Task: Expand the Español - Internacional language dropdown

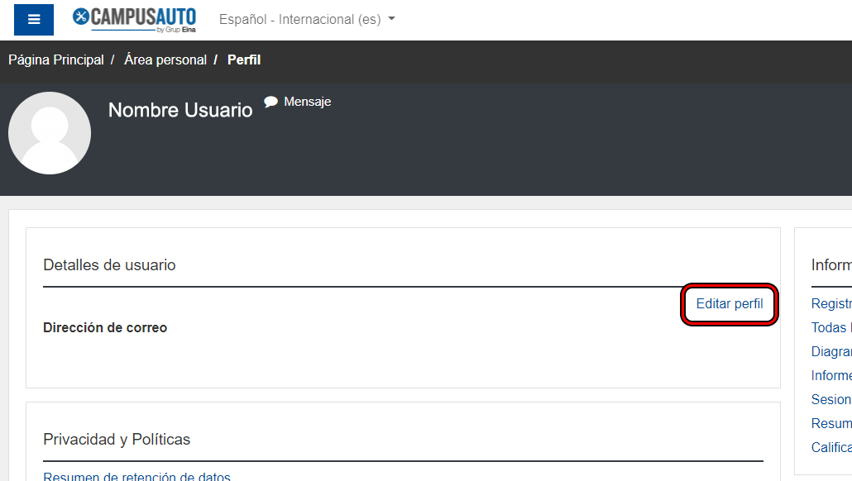Action: 307,19
